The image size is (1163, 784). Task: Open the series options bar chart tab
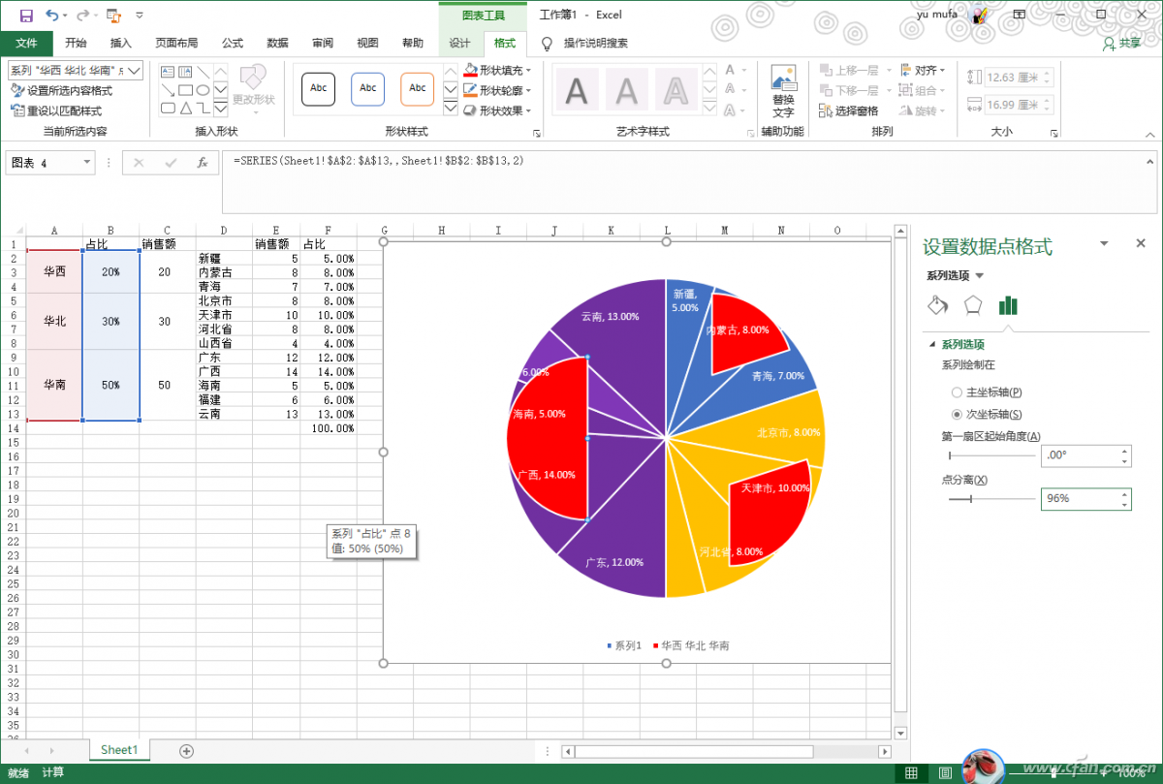click(1008, 305)
